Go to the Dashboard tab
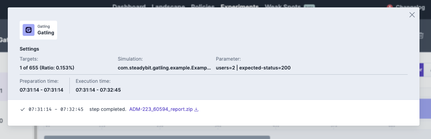This screenshot has height=139, width=431. click(x=129, y=6)
